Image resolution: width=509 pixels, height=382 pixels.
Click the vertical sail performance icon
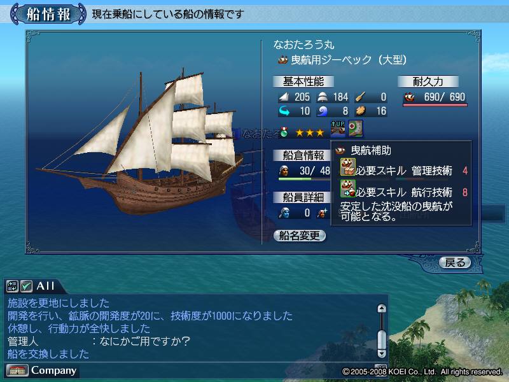tap(284, 97)
